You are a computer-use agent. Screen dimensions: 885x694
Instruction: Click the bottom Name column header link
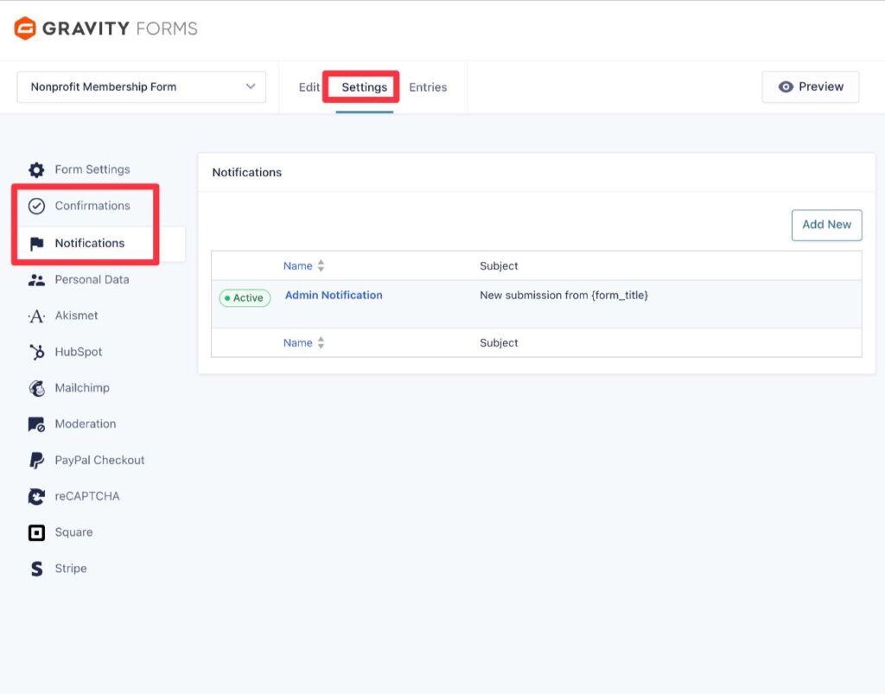(298, 342)
